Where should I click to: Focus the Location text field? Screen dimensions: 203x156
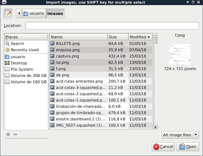(112, 26)
